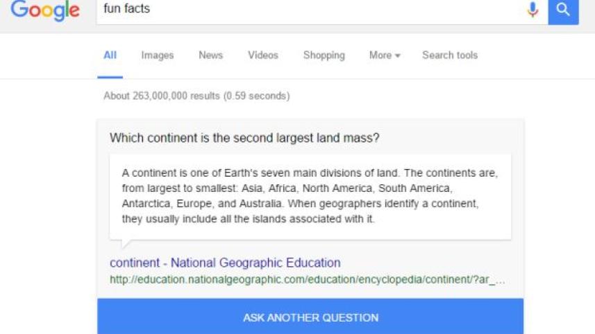
Task: Select the All results tab
Action: 110,55
